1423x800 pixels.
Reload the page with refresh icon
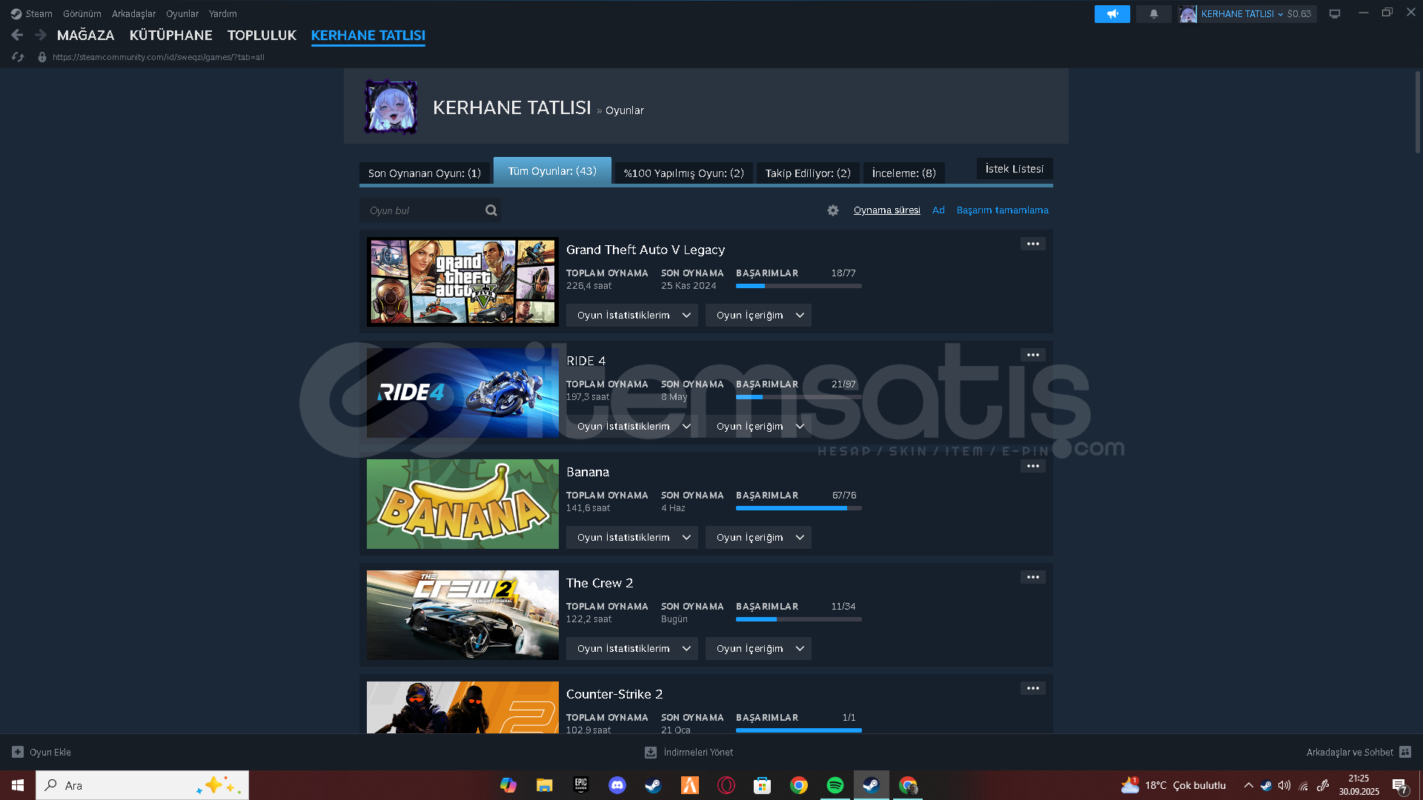tap(18, 57)
